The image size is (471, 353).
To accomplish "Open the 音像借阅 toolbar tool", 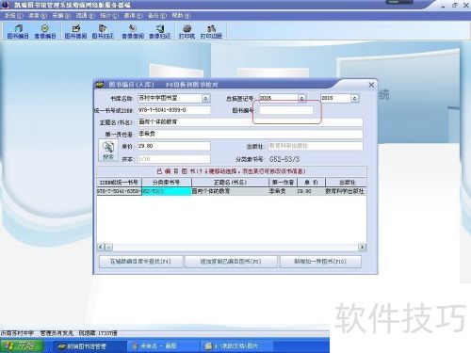I will point(133,32).
